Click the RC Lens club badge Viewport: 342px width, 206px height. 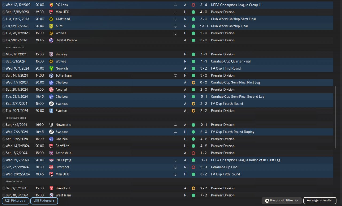pyautogui.click(x=51, y=5)
